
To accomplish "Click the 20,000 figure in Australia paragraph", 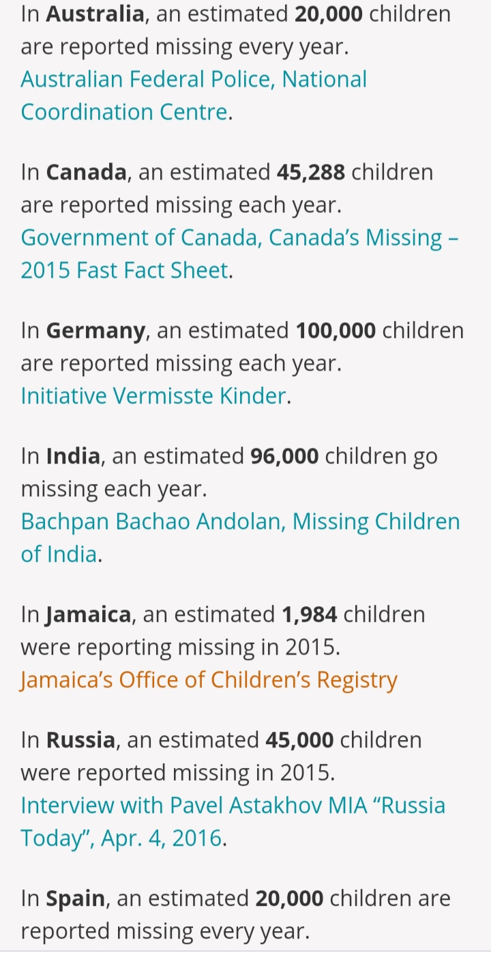I will click(x=329, y=14).
